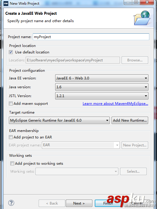Uncheck Use default location
Image resolution: width=157 pixels, height=209 pixels.
pyautogui.click(x=11, y=52)
